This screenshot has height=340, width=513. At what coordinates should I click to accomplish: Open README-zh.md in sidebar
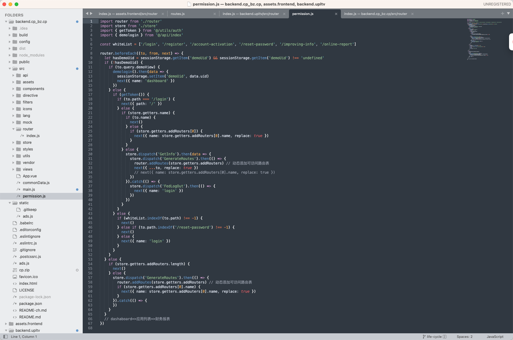pyautogui.click(x=33, y=310)
